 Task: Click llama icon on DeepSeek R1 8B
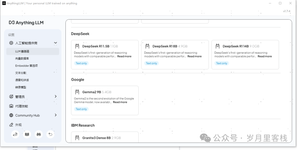click(x=147, y=46)
